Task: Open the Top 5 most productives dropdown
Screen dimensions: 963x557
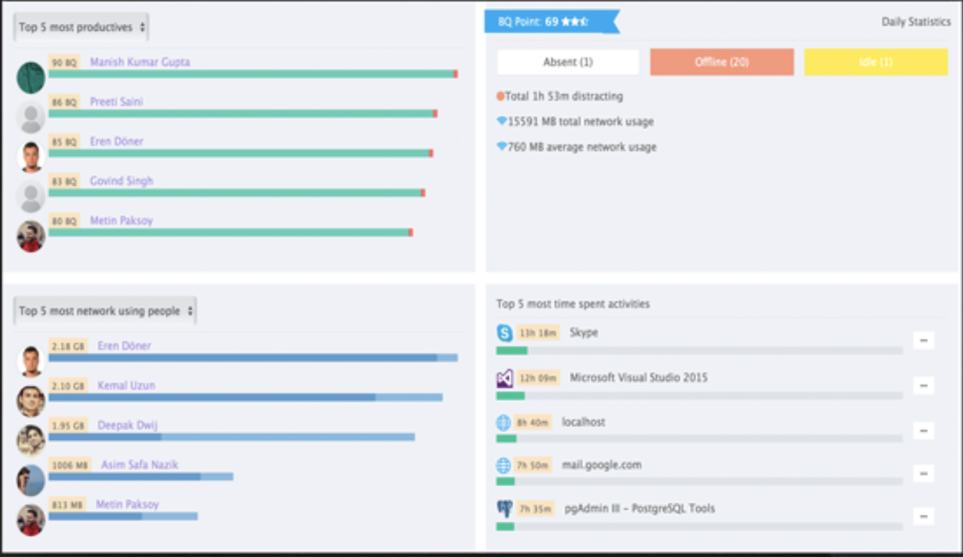Action: point(81,27)
